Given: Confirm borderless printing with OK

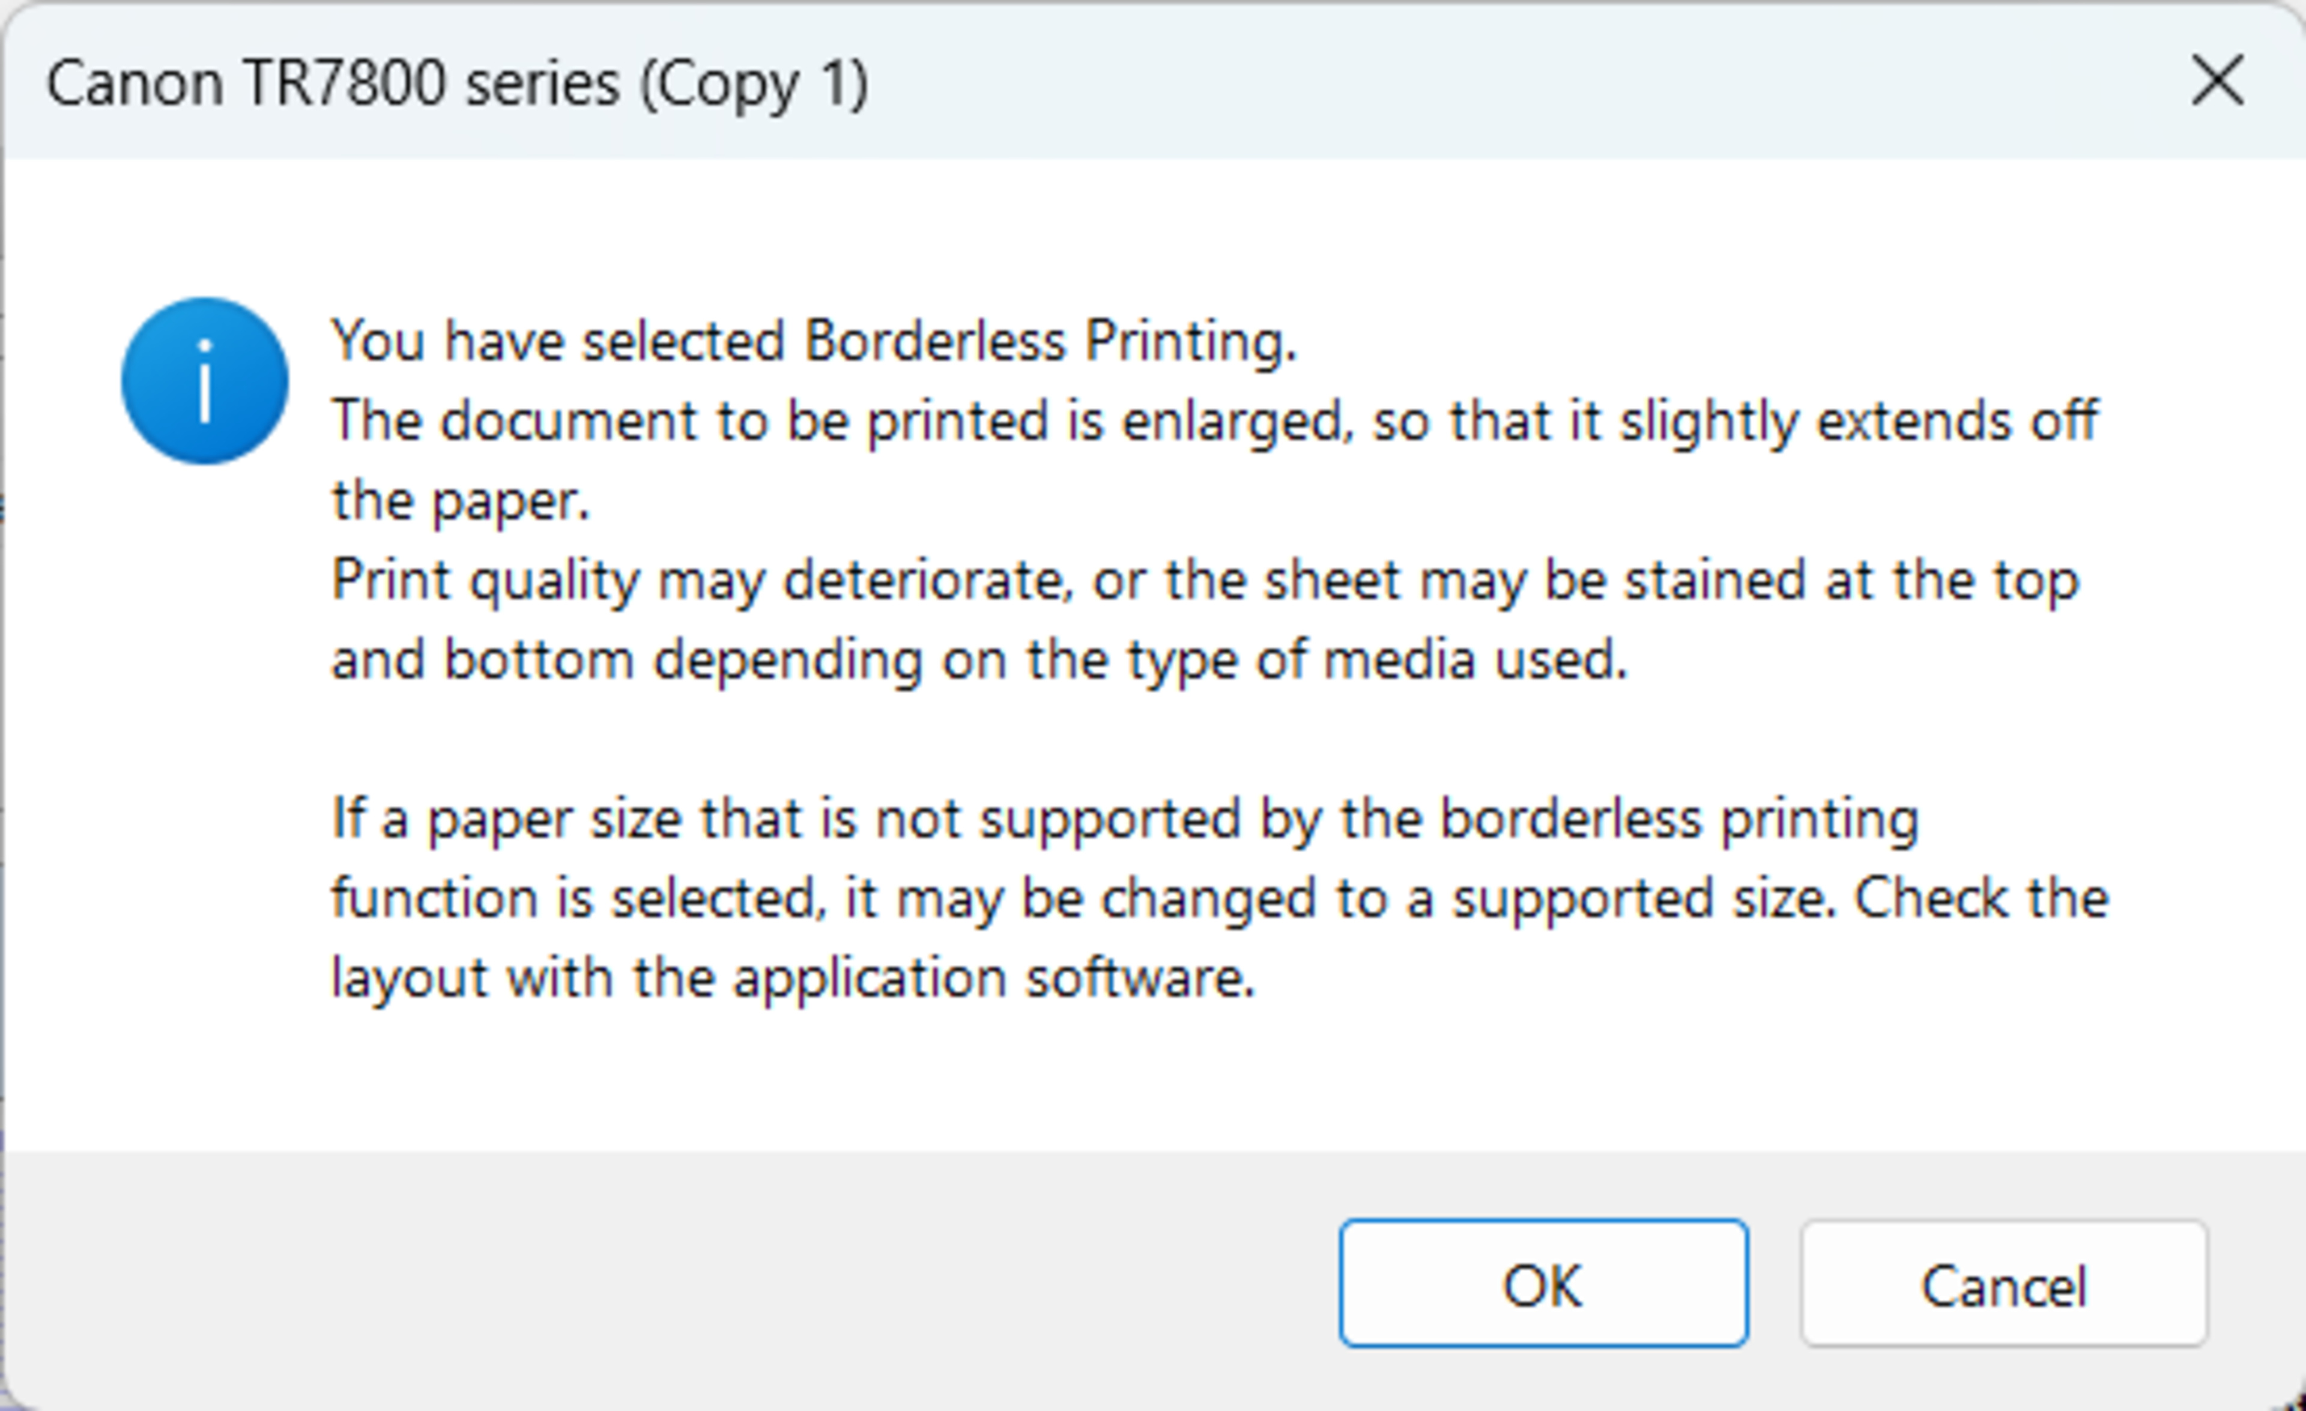Looking at the screenshot, I should (x=1542, y=1284).
